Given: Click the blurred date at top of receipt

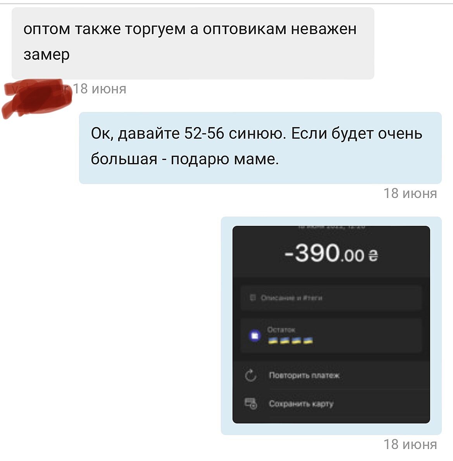Looking at the screenshot, I should click(331, 227).
